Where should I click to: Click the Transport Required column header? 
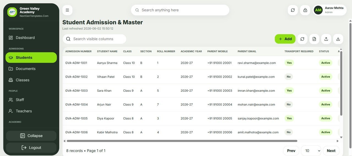pos(299,51)
